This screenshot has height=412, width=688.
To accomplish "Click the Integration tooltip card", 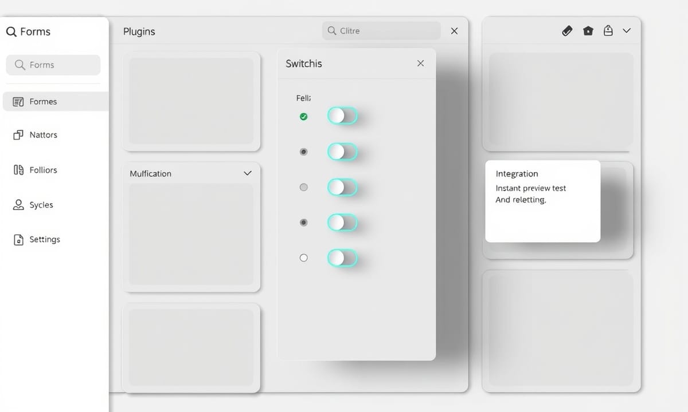I will [x=542, y=201].
